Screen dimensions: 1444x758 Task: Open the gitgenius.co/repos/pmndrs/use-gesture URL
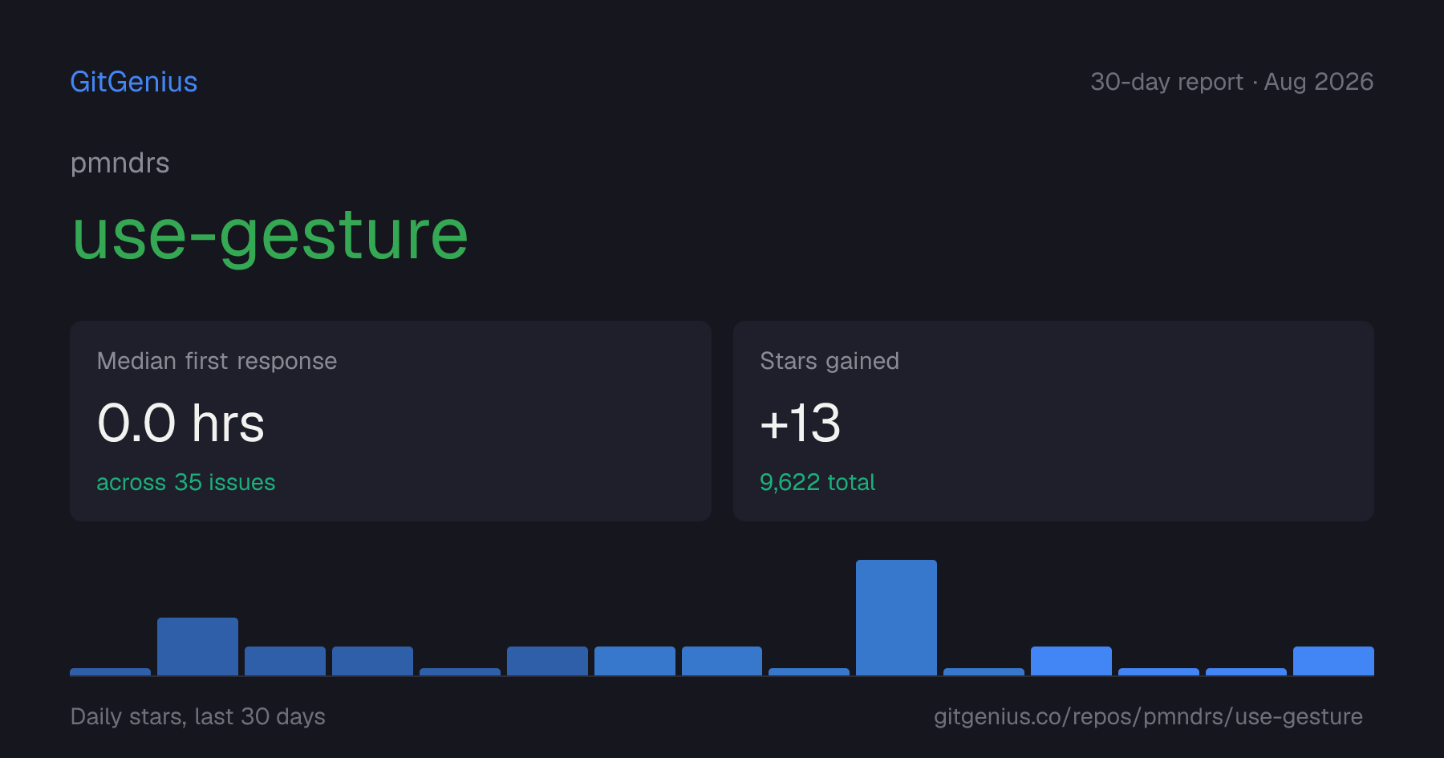[x=1148, y=716]
